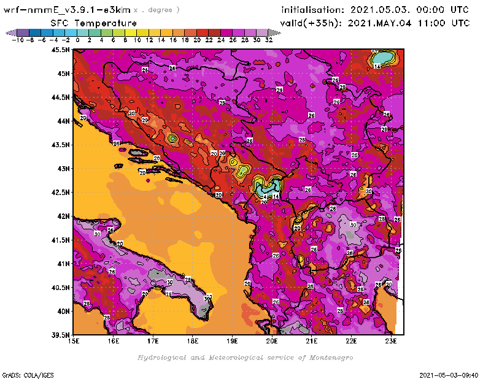Viewport: 491px width, 379px height.
Task: Pick the legend swatch between 12 and 14
Action: [x=155, y=33]
